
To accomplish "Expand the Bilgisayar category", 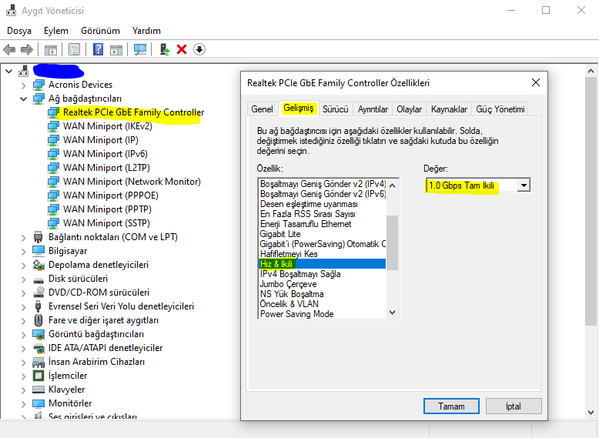I will [24, 251].
